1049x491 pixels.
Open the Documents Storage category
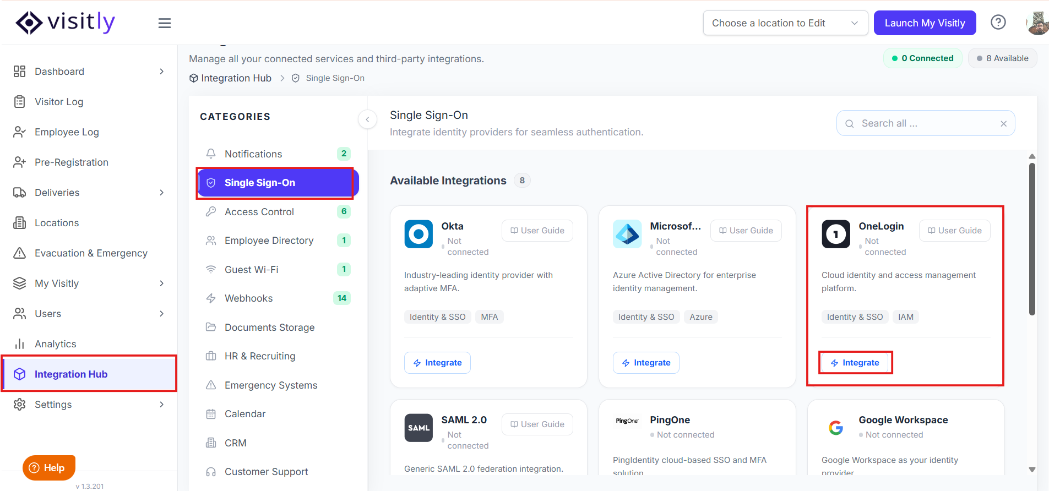click(x=278, y=328)
